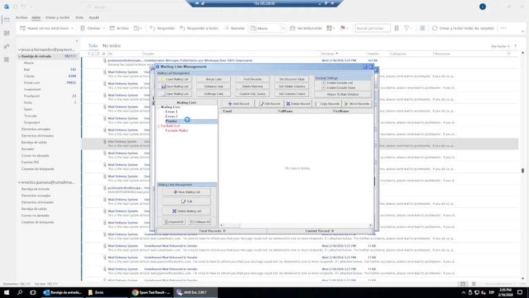Click Responder in Outlook ribbon
Screen dimensions: 529x298
click(x=163, y=28)
